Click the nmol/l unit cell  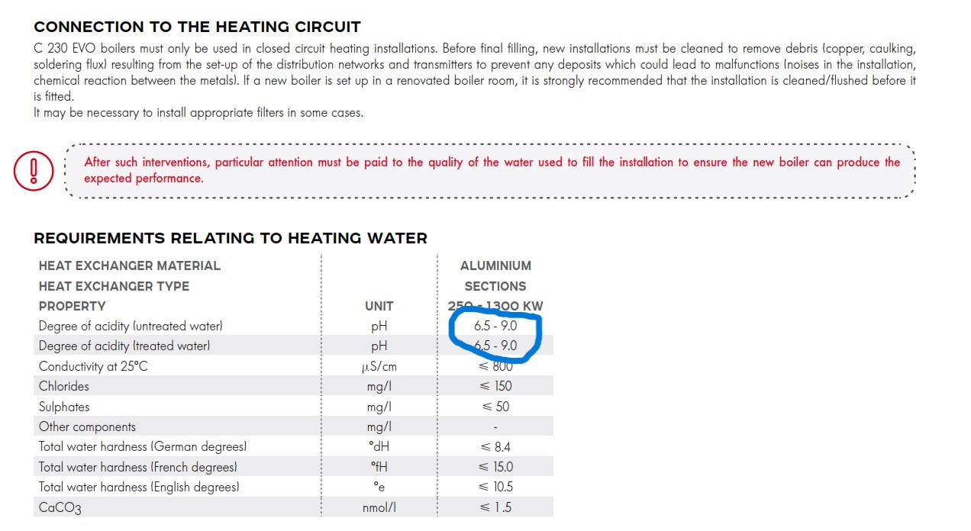(x=379, y=507)
